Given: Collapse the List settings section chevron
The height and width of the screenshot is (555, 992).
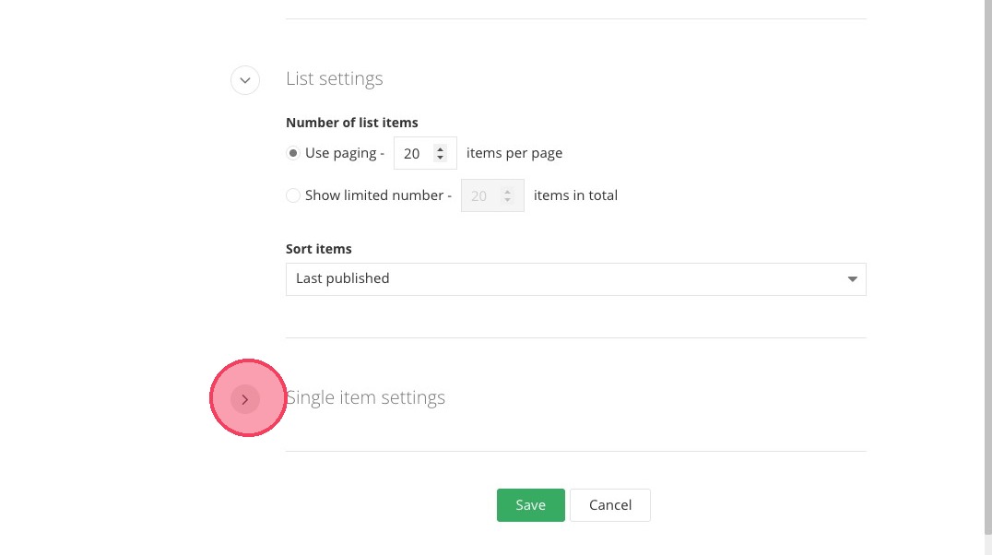Looking at the screenshot, I should pos(244,79).
